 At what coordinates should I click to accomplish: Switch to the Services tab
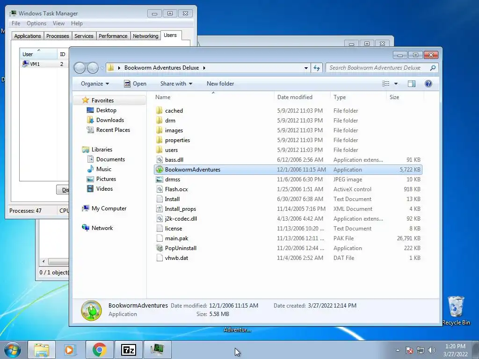pos(84,36)
